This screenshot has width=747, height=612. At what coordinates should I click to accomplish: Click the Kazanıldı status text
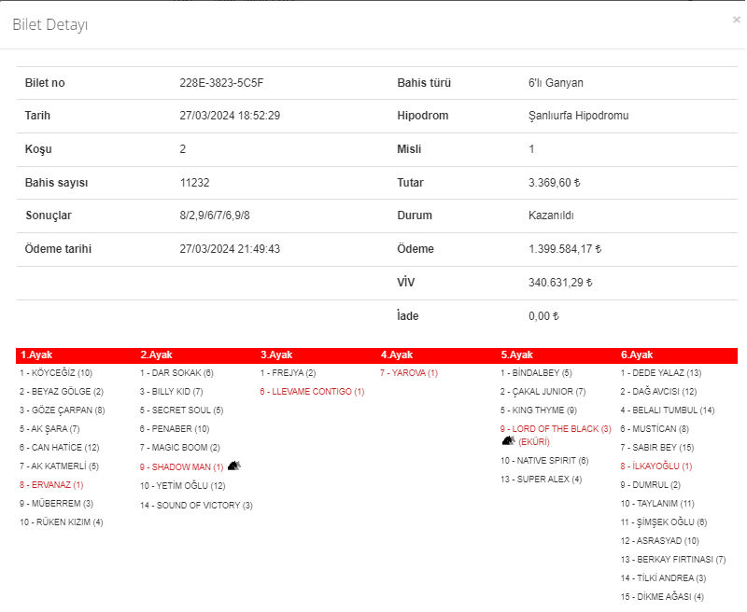click(551, 216)
